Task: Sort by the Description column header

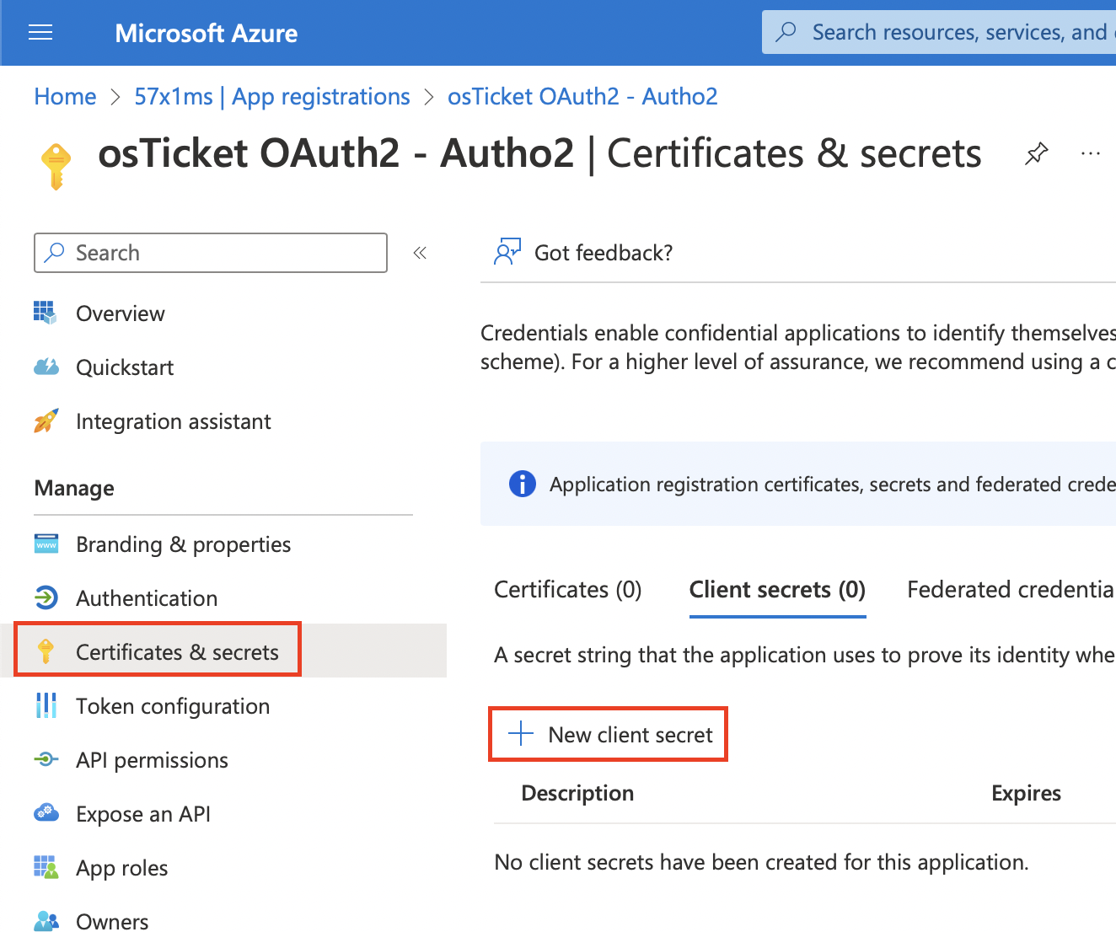Action: point(577,793)
